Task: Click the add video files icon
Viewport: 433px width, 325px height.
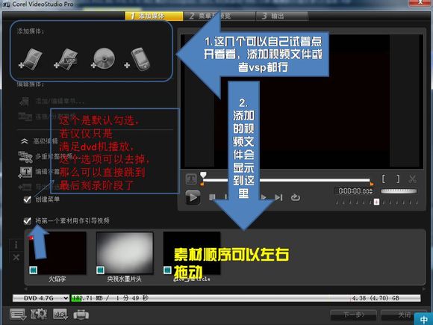Action: 31,59
